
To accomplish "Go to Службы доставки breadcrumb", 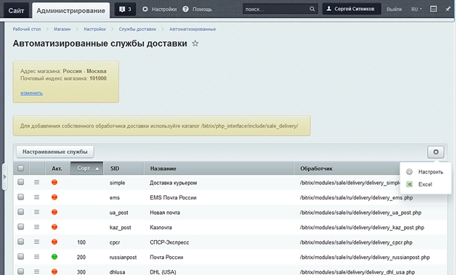I will click(x=137, y=29).
